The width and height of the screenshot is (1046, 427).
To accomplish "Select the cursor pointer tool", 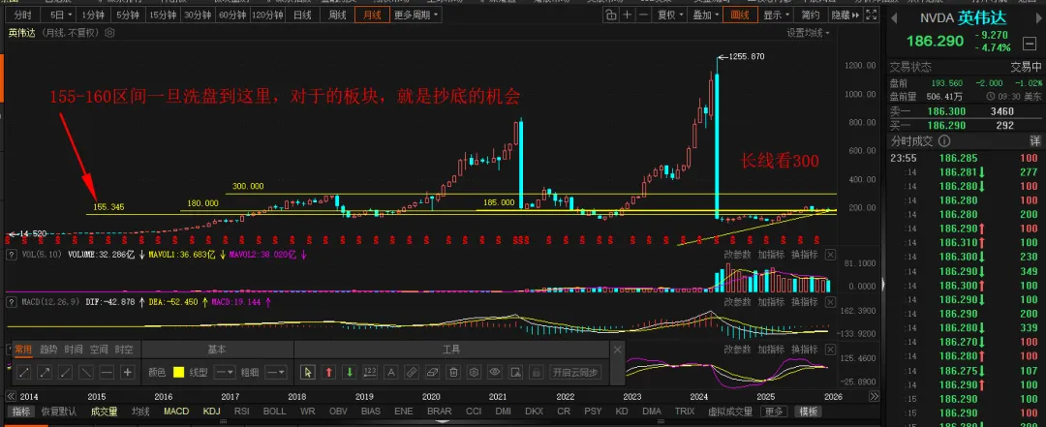I will 308,372.
